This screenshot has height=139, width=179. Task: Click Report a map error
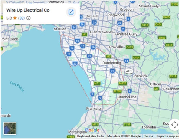pyautogui.click(x=167, y=136)
